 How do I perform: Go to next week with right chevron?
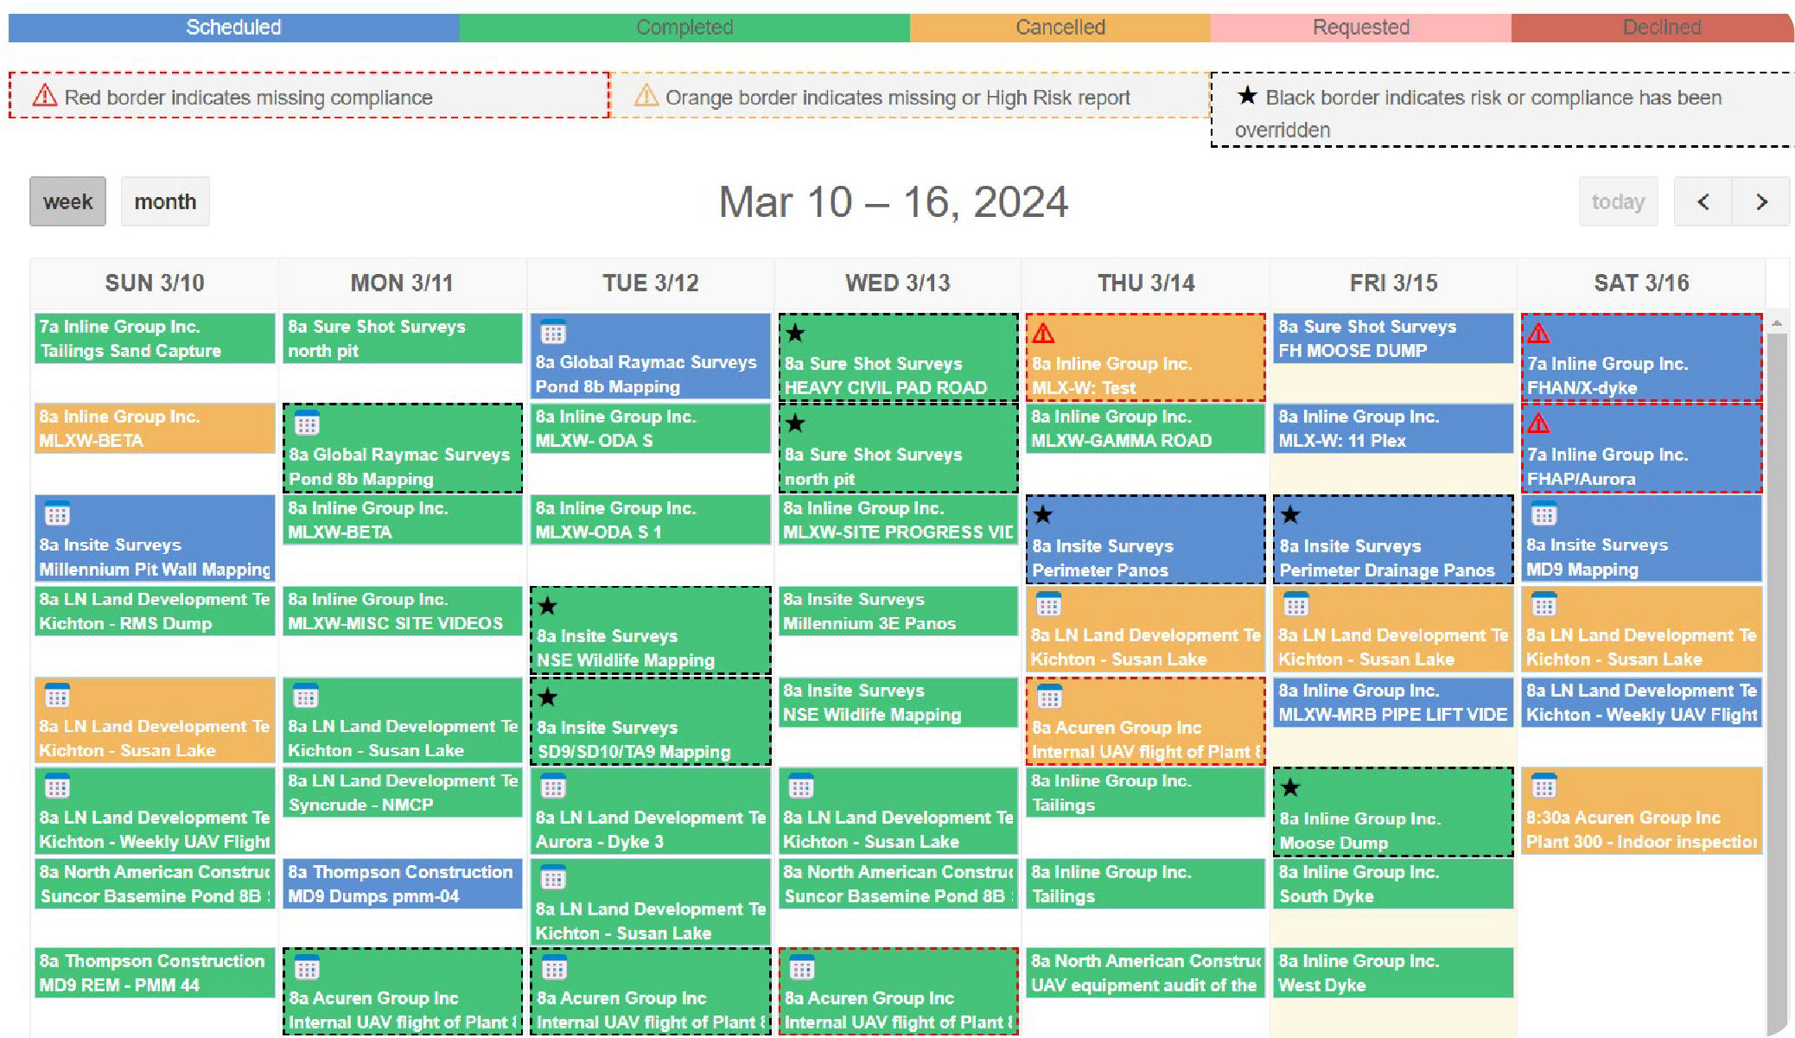pyautogui.click(x=1761, y=201)
